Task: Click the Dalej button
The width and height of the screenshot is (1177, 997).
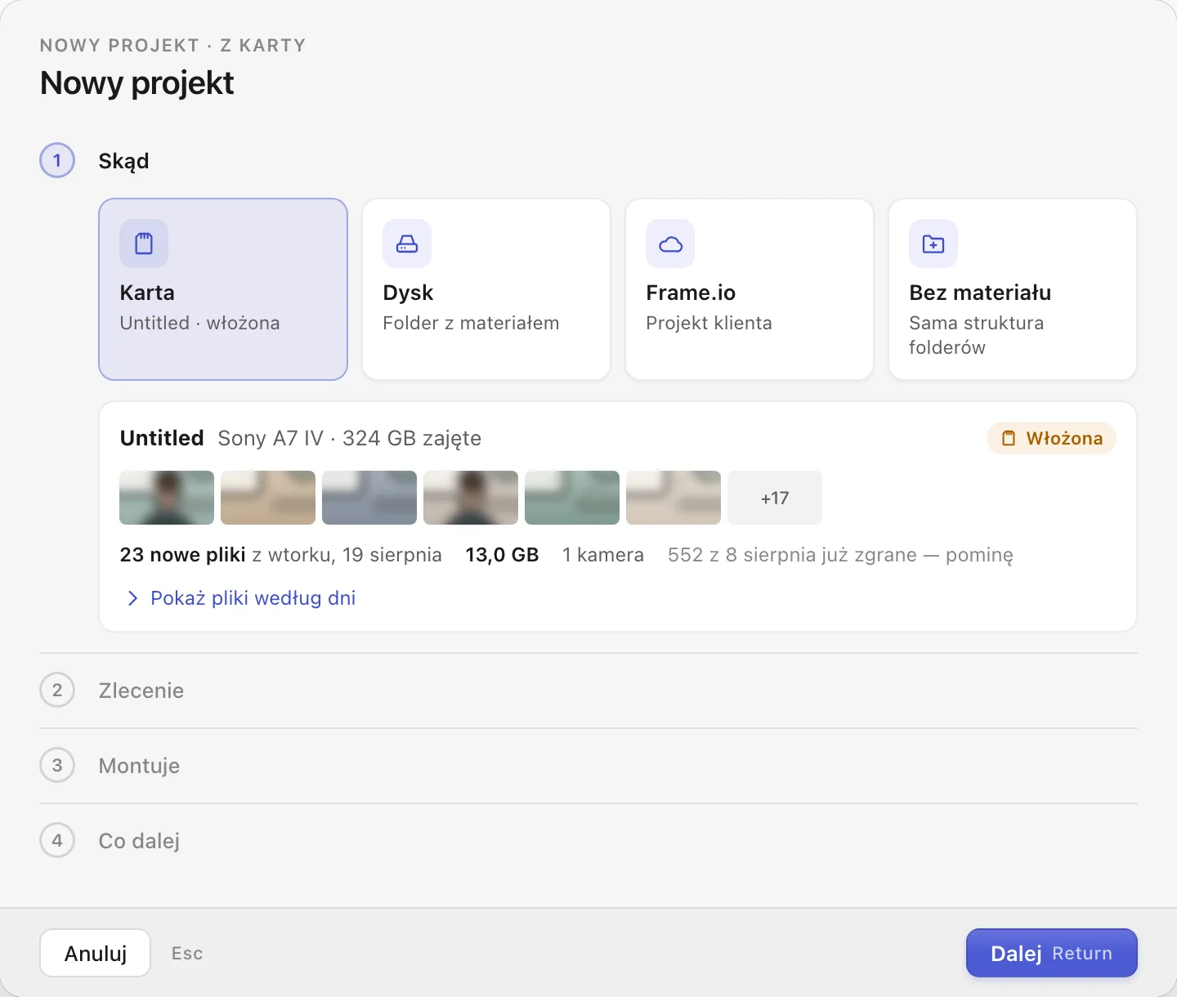Action: tap(1052, 953)
